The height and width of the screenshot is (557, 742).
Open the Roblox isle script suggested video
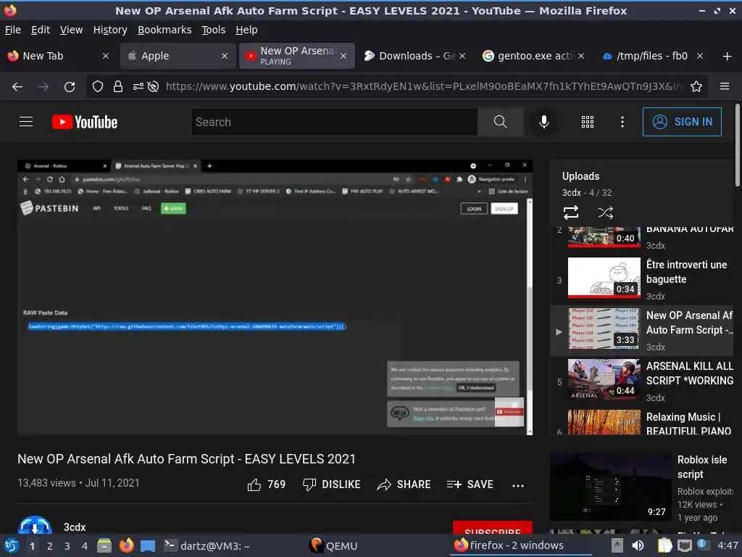pyautogui.click(x=642, y=487)
